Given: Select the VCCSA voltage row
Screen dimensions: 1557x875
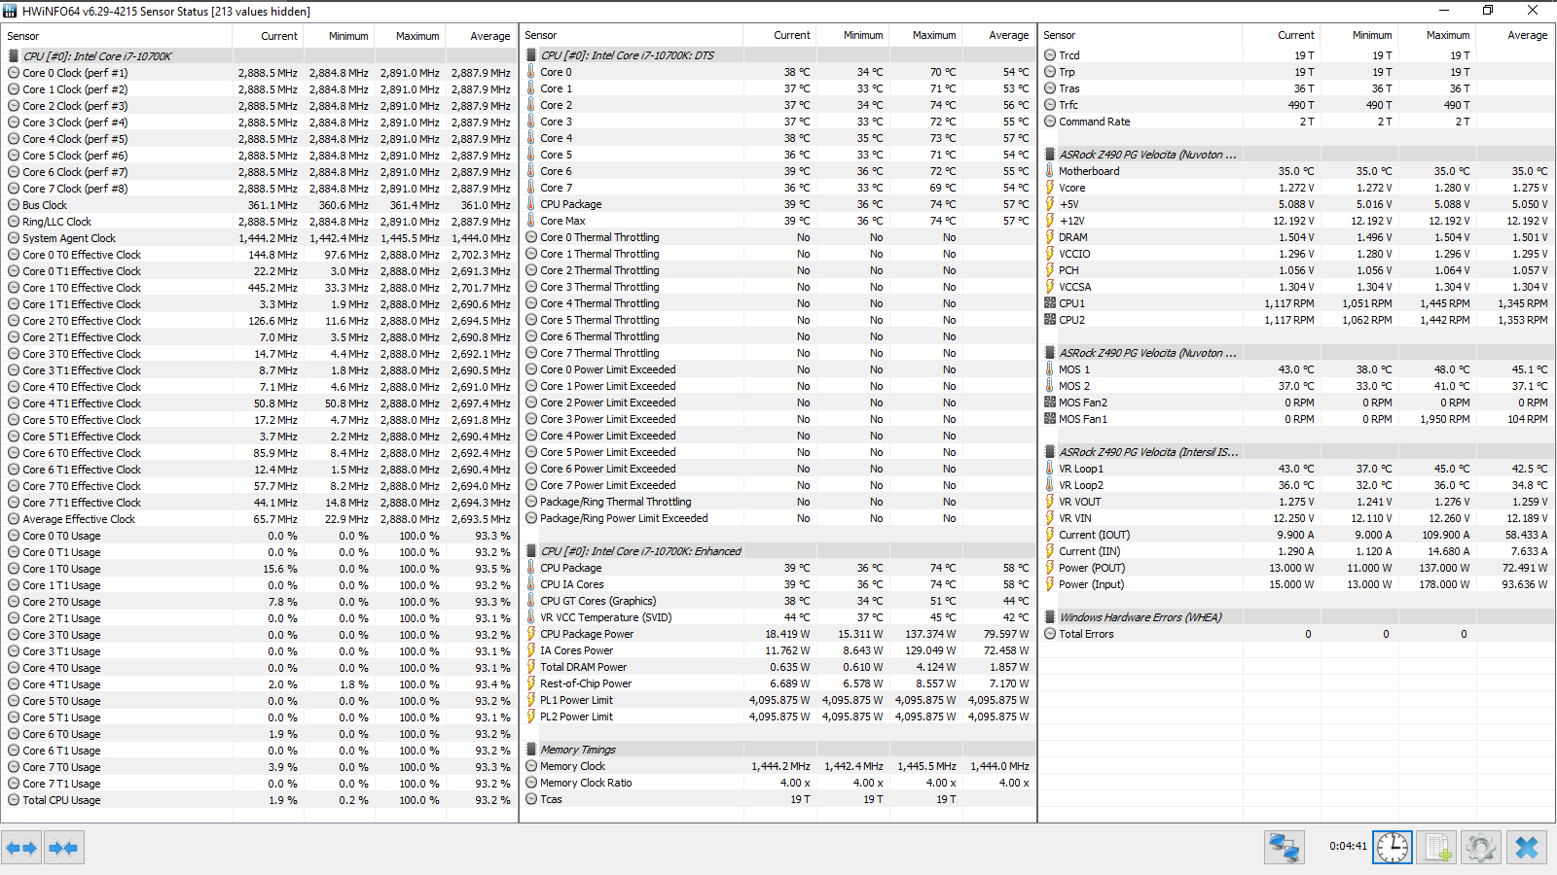Looking at the screenshot, I should click(1297, 287).
